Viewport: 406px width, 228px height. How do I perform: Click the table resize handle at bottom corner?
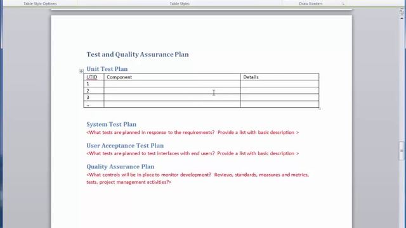320,109
